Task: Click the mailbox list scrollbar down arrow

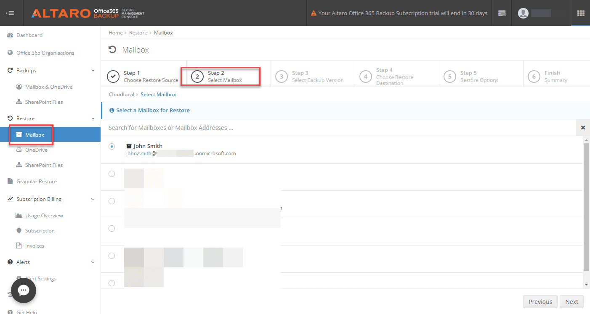Action: 587,285
